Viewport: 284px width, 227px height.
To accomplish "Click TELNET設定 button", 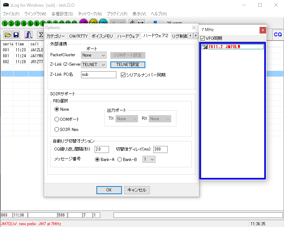I will (x=128, y=65).
